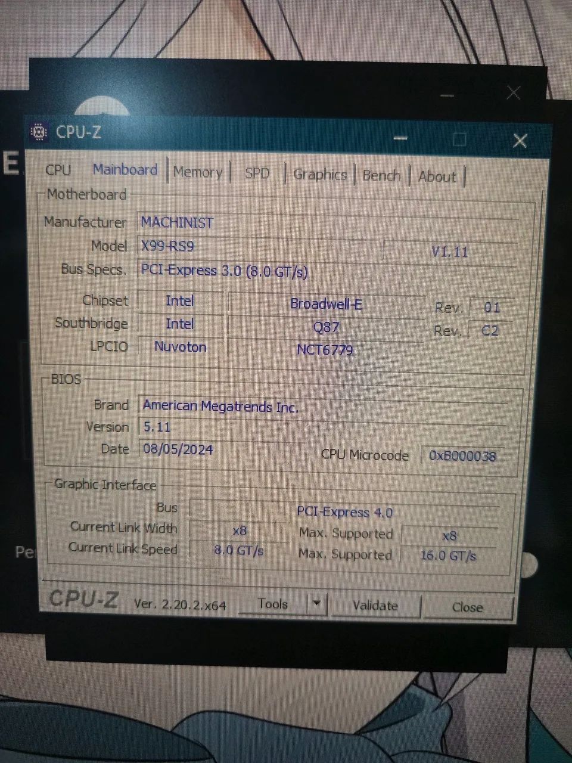Expand the Tools dropdown arrow
572x763 pixels.
[x=317, y=604]
